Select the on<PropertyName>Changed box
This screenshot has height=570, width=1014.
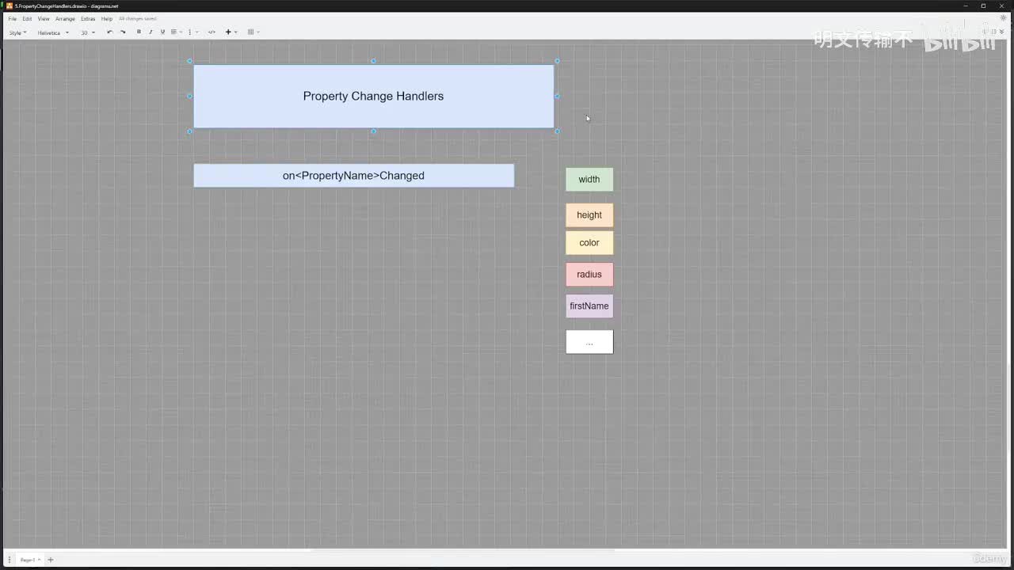pyautogui.click(x=353, y=176)
